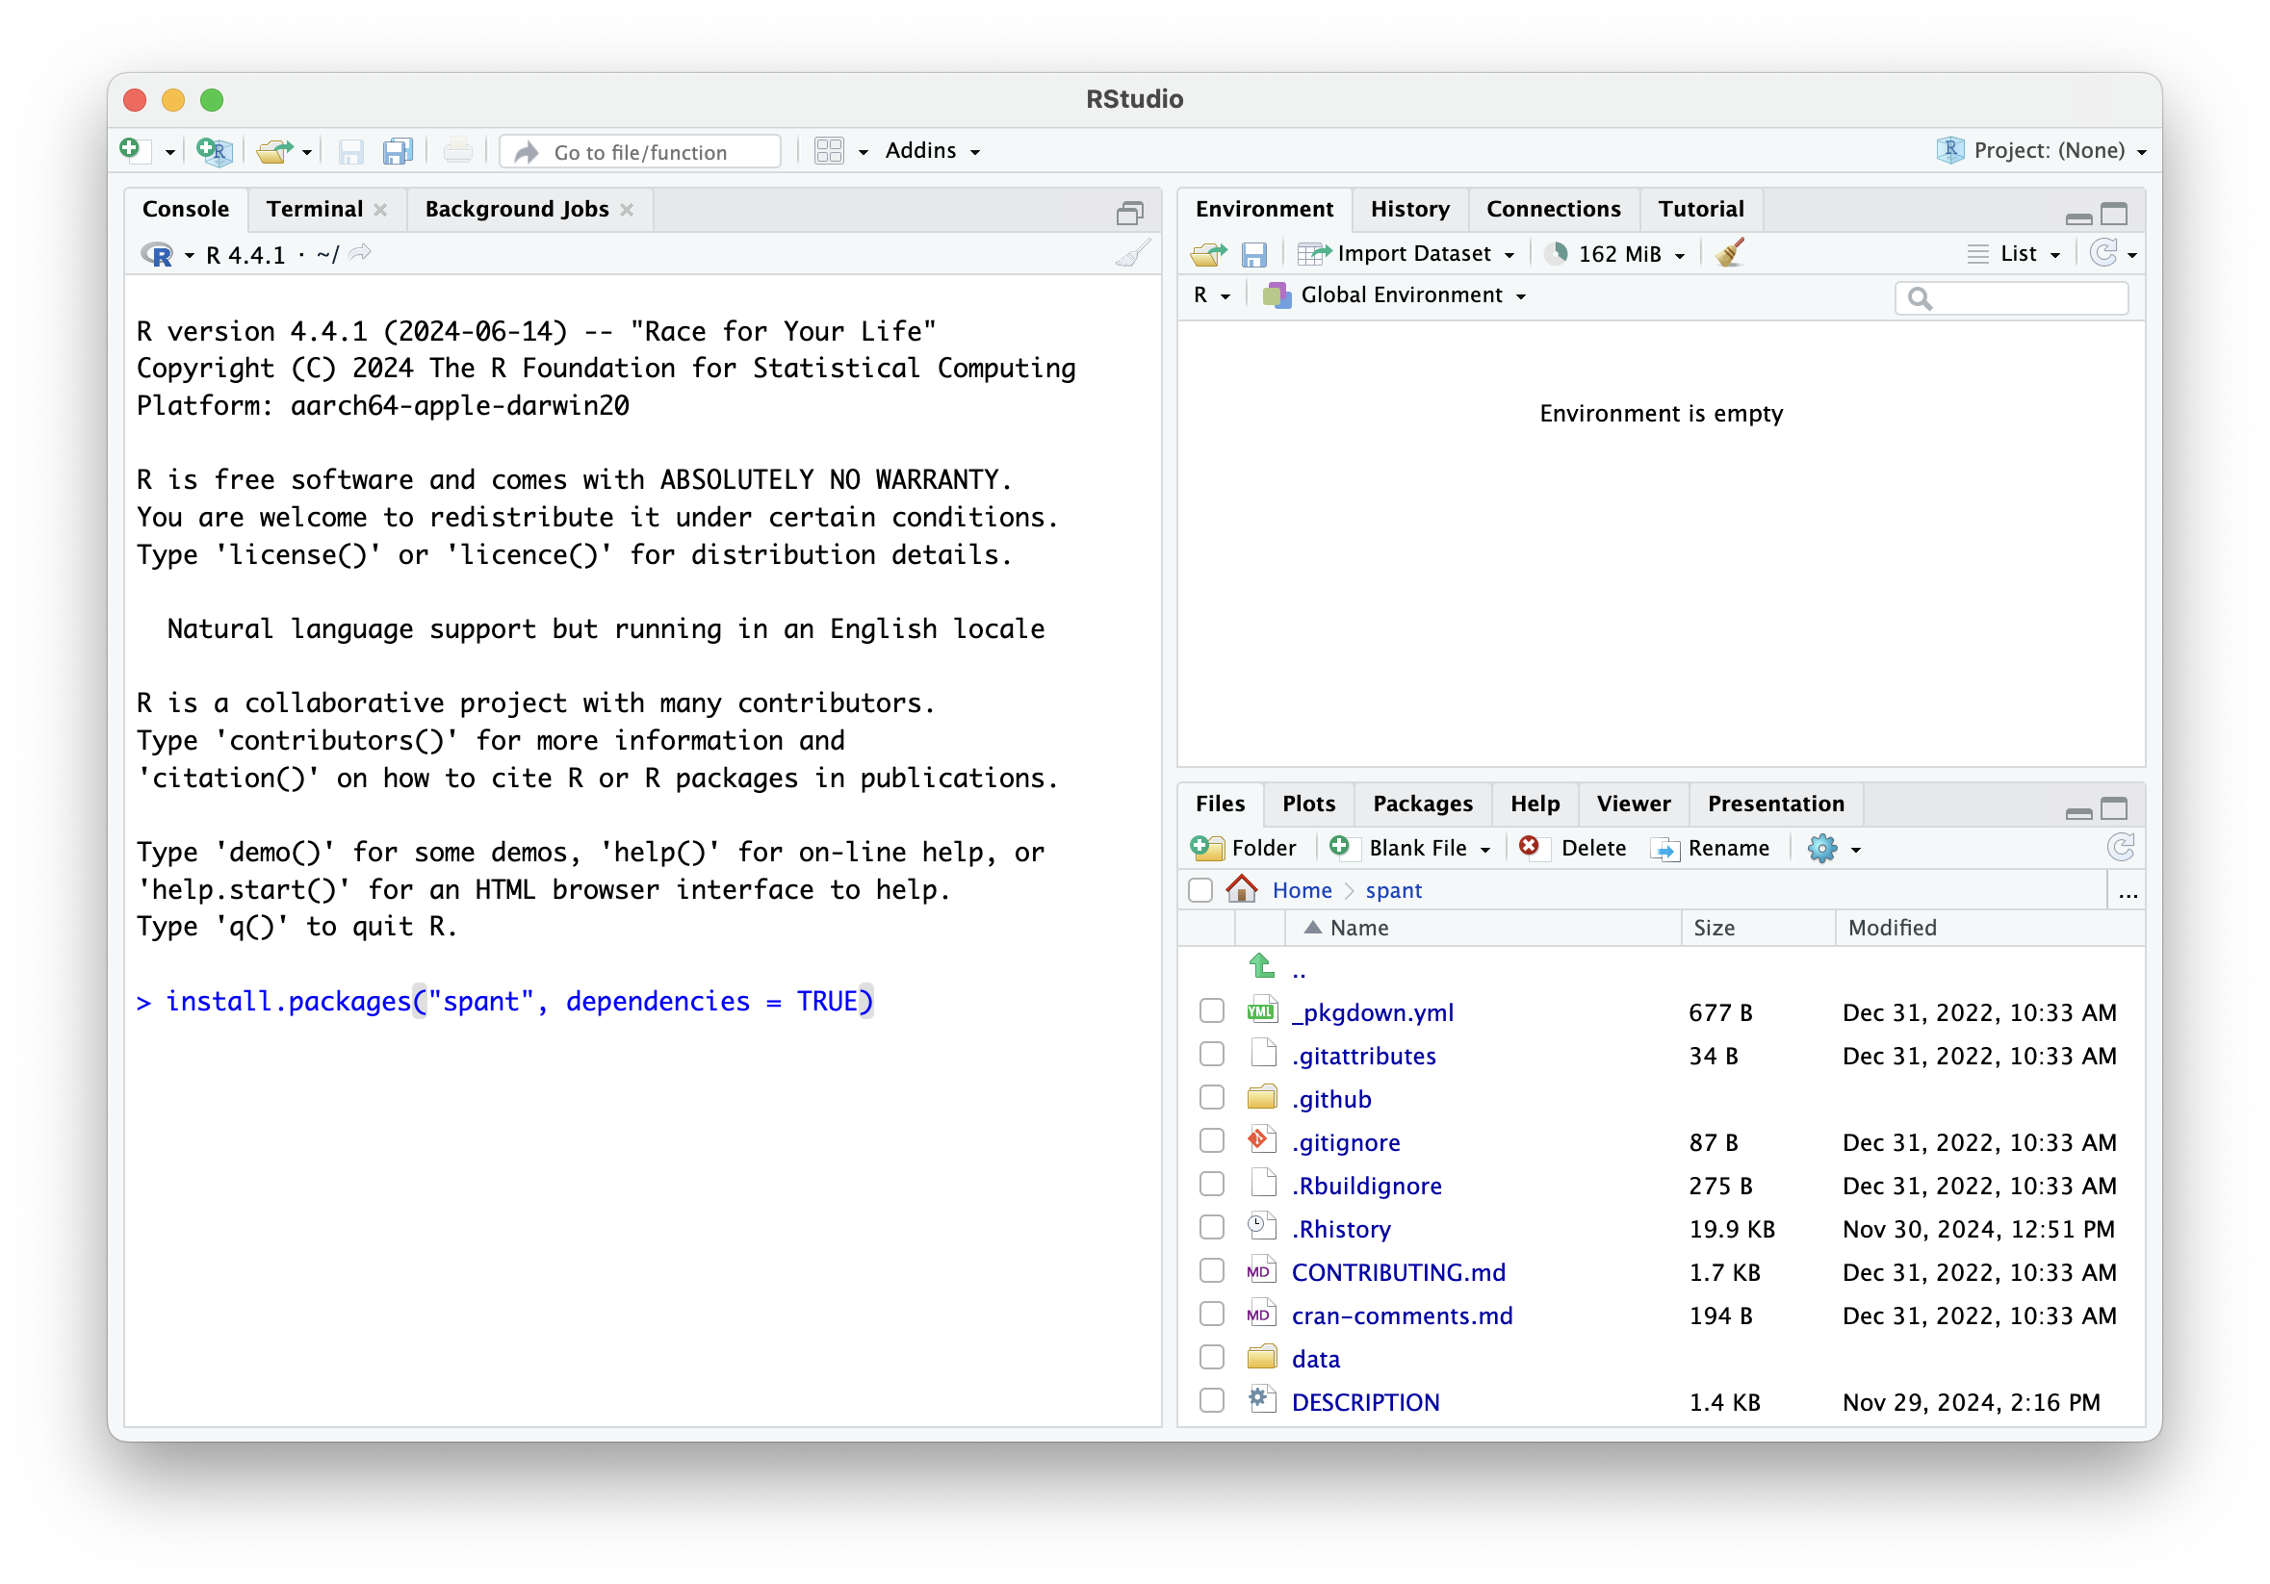Click the Save All documents icon
This screenshot has width=2270, height=1584.
[398, 151]
